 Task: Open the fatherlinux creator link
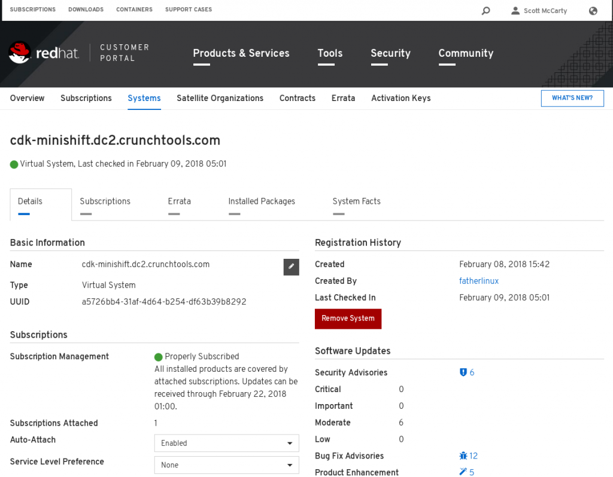click(478, 281)
